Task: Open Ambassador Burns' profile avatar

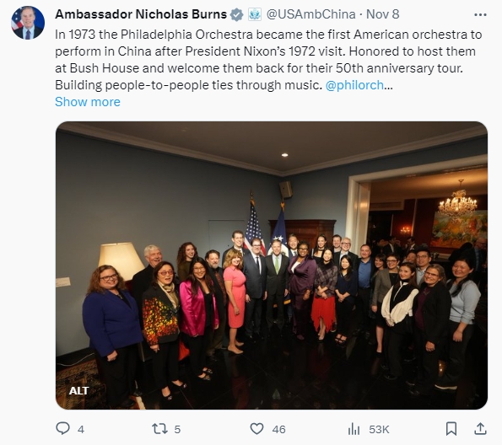Action: (28, 23)
